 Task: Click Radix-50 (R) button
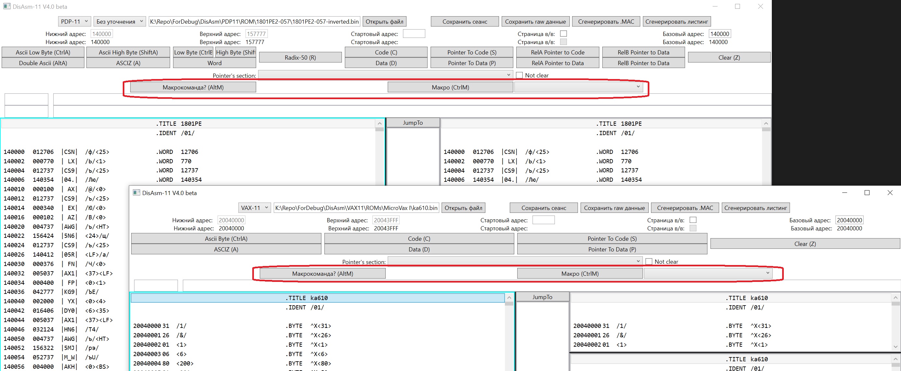click(300, 58)
